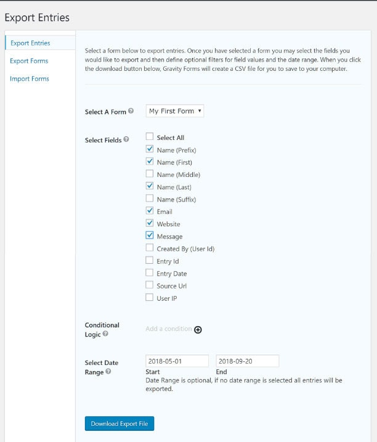
Task: Uncheck the Name (Prefix) field
Action: click(150, 149)
